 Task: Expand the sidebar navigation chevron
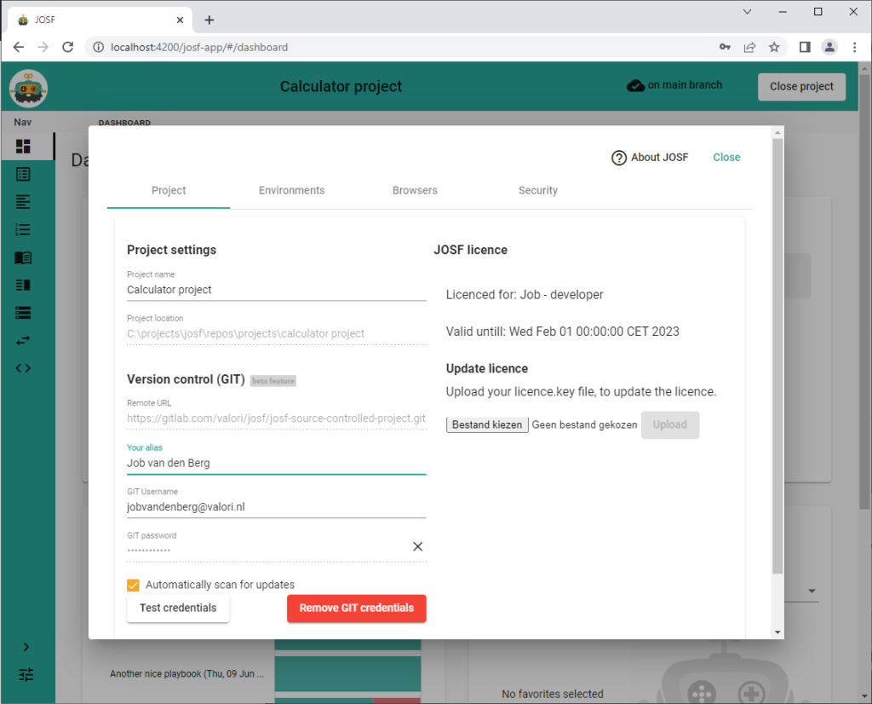(26, 647)
